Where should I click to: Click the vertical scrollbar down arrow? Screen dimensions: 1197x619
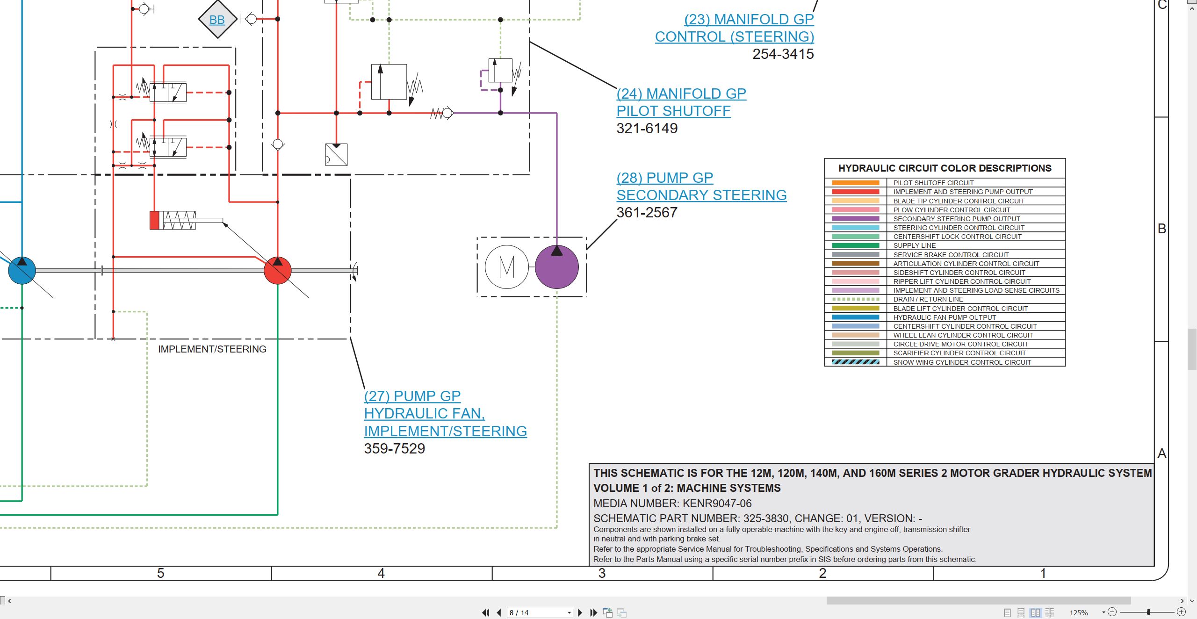[x=1192, y=601]
